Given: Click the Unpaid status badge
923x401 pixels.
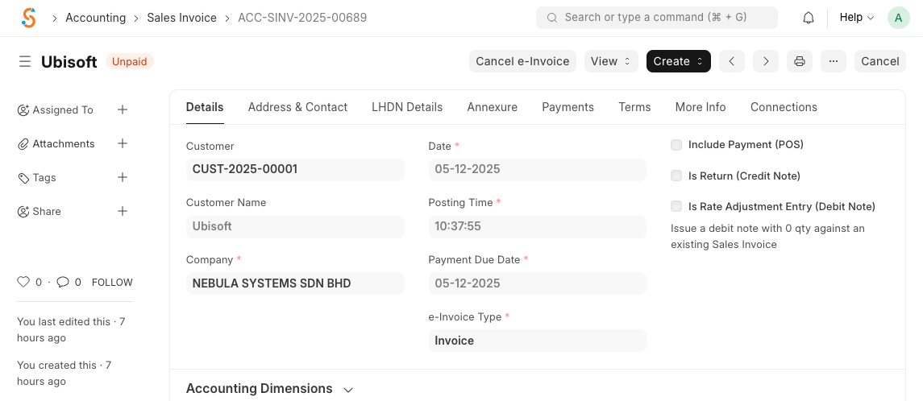Looking at the screenshot, I should [x=130, y=61].
